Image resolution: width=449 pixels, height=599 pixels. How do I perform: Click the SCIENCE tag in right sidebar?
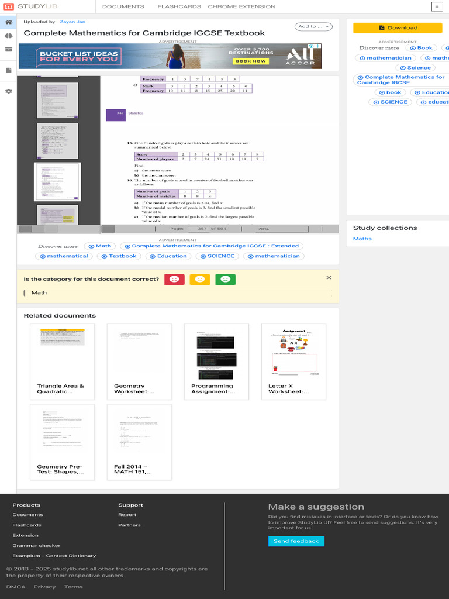390,102
